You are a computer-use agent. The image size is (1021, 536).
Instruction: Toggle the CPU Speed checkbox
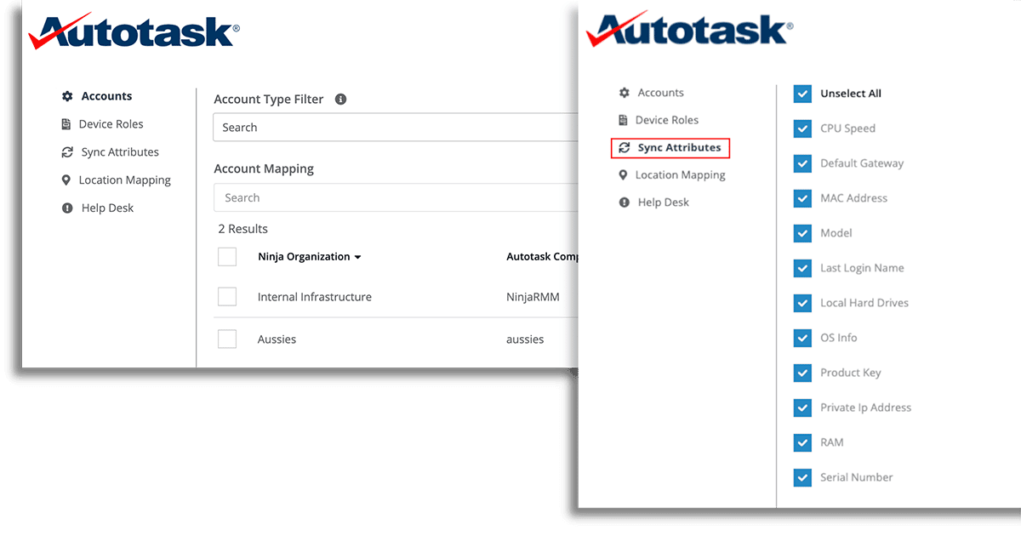click(801, 128)
